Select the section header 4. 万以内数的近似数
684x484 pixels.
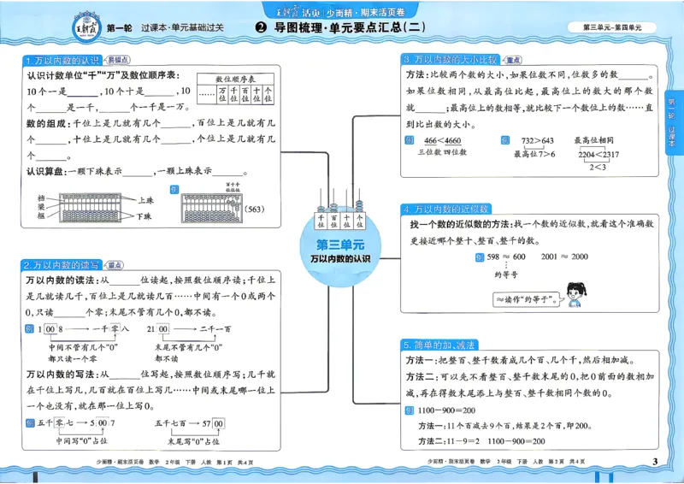tap(445, 209)
